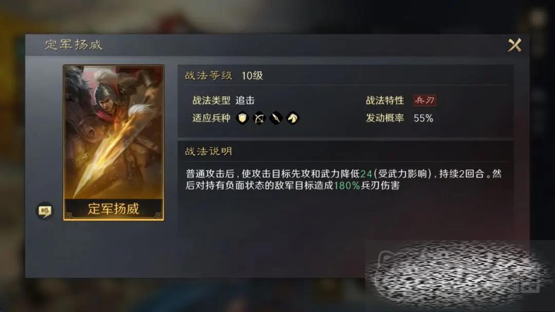The width and height of the screenshot is (555, 312).
Task: Select the 战法说明 section heading
Action: click(x=209, y=151)
